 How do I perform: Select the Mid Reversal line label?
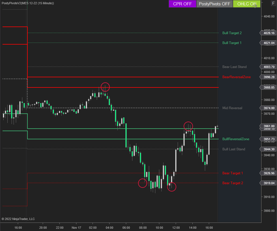click(x=232, y=108)
